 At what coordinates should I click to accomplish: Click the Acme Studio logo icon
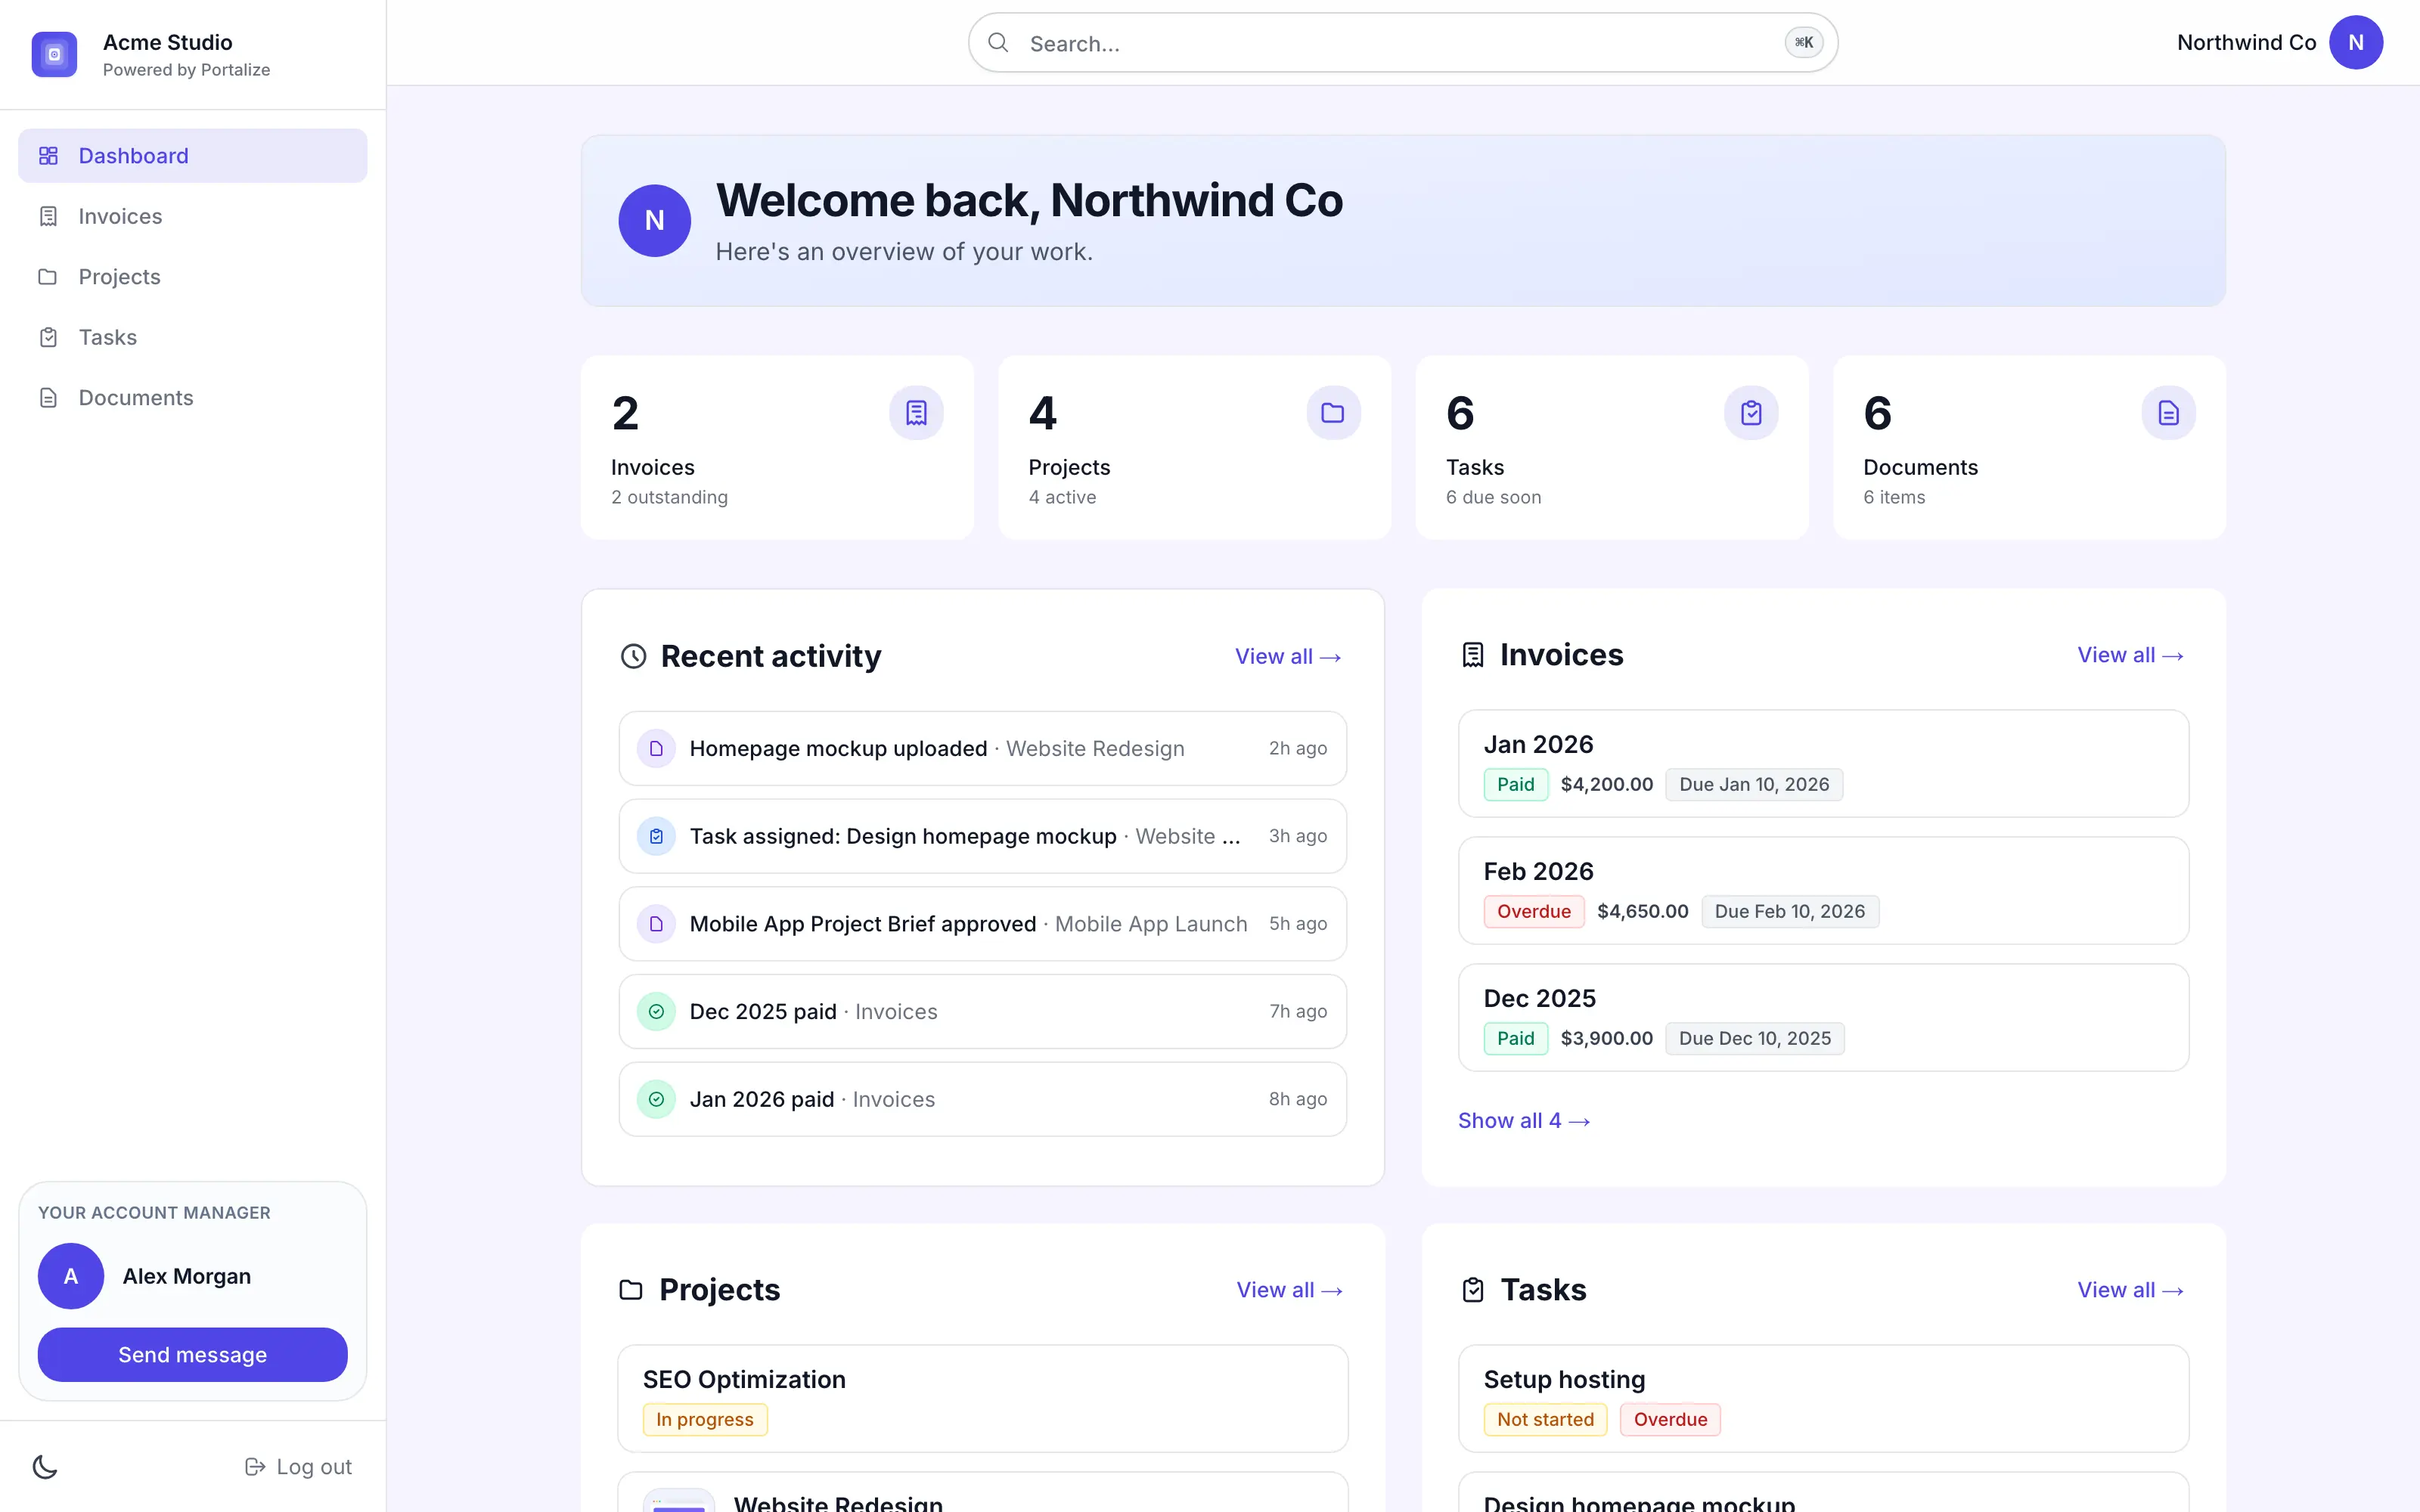pyautogui.click(x=54, y=54)
